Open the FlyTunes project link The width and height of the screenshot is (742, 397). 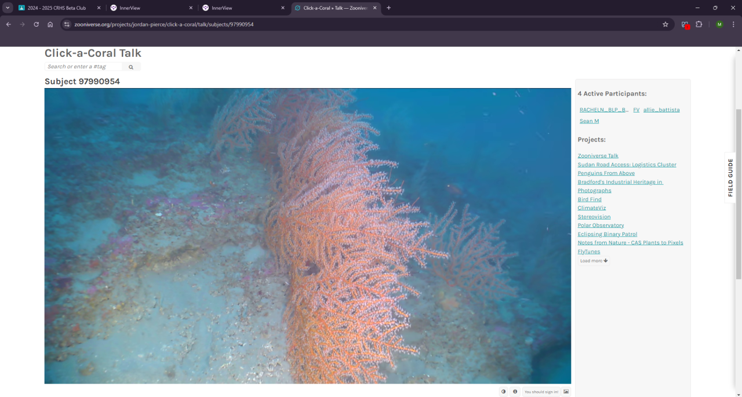(x=589, y=252)
